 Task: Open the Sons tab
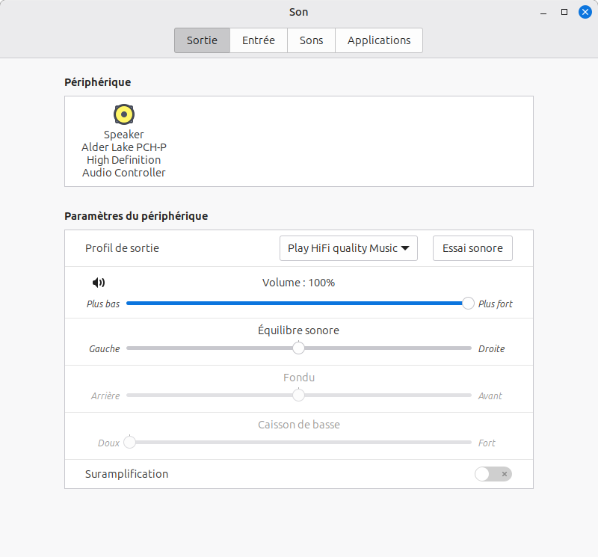[x=311, y=40]
